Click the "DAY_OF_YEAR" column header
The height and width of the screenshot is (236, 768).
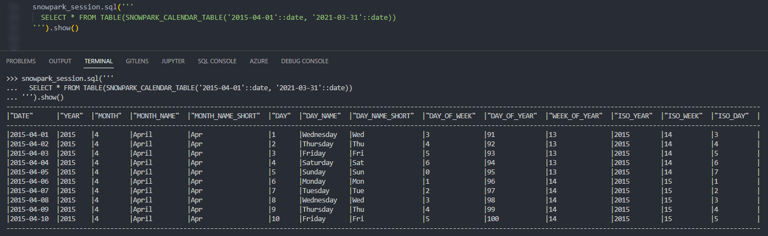click(x=511, y=116)
